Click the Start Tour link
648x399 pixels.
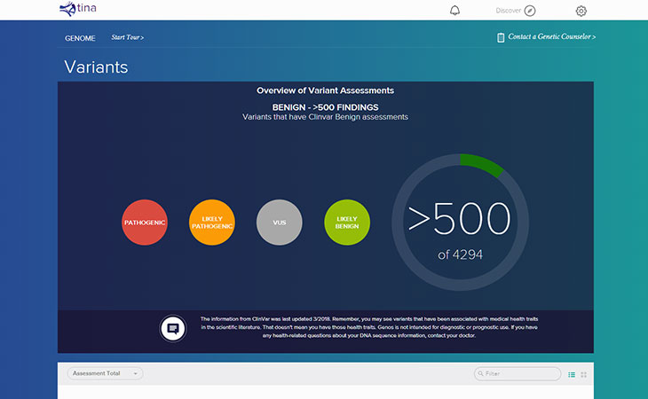click(127, 38)
